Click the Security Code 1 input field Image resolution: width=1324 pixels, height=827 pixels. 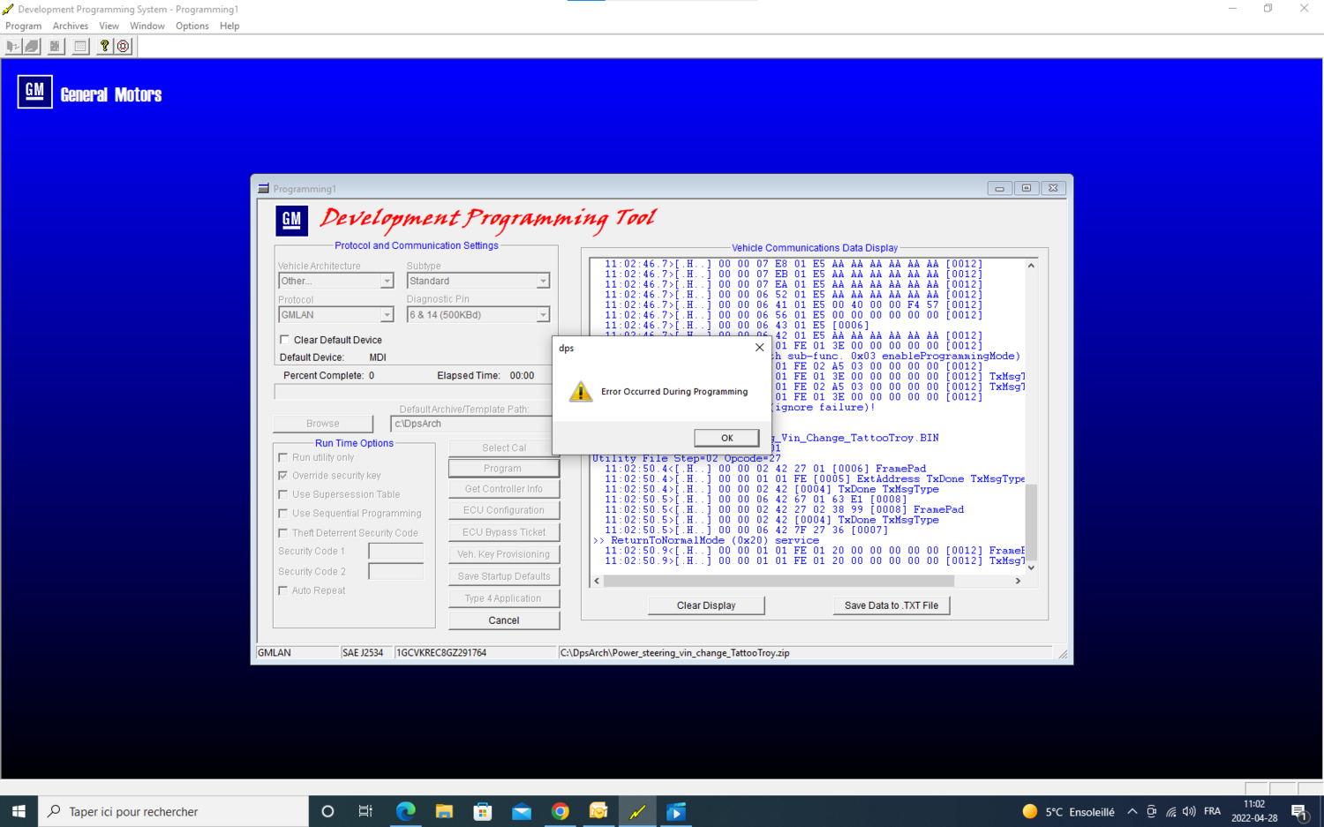[x=396, y=552]
